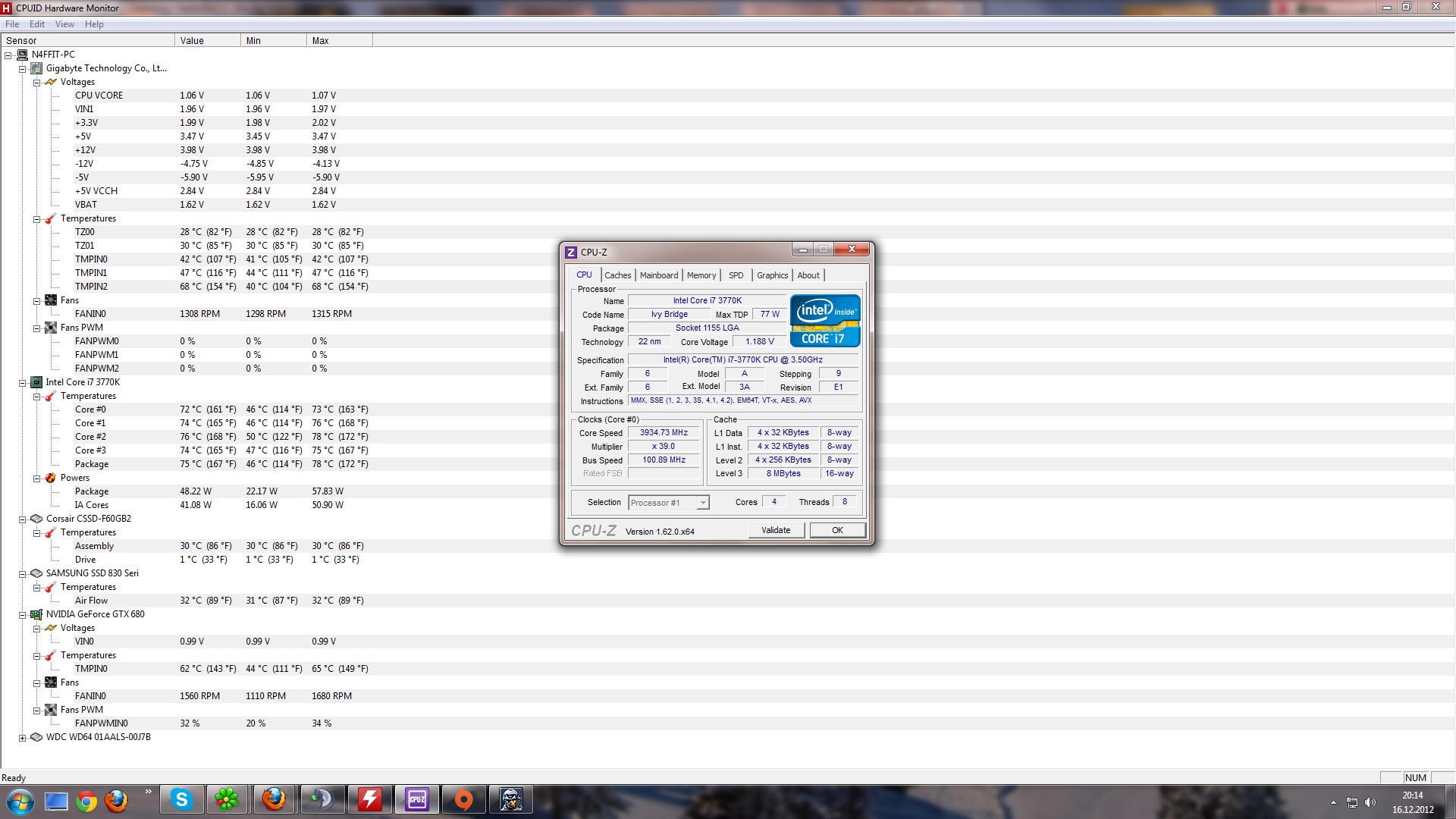Collapse the Intel Core i7 3770K node
Image resolution: width=1456 pixels, height=819 pixels.
tap(22, 383)
